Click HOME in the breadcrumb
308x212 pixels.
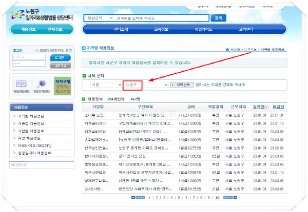click(x=235, y=50)
